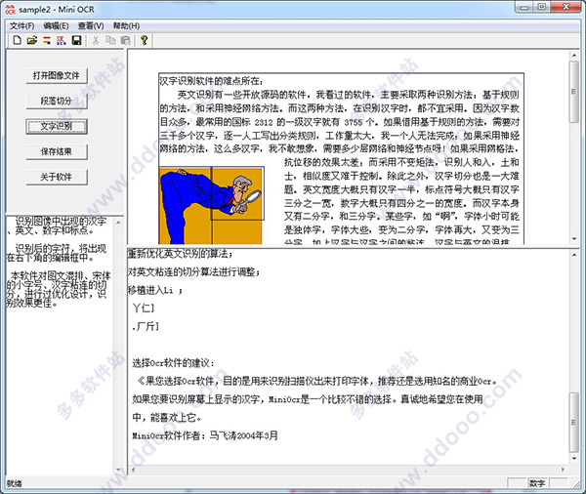Click the 'Y仁]' line in results
Screen dimensions: 586x494
(x=144, y=309)
